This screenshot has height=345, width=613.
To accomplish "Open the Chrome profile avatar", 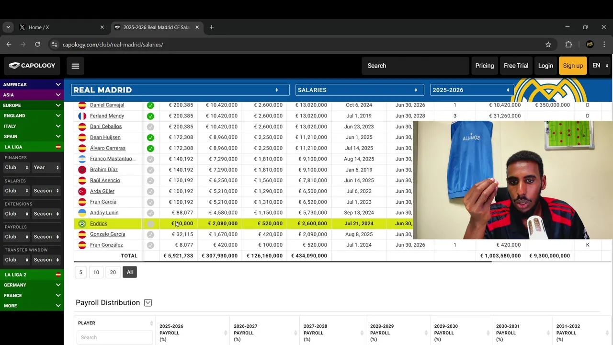I will point(590,45).
